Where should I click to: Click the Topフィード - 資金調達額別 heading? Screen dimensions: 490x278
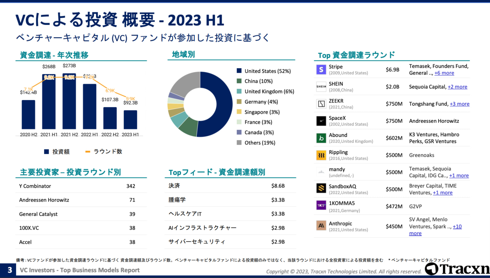coord(217,172)
